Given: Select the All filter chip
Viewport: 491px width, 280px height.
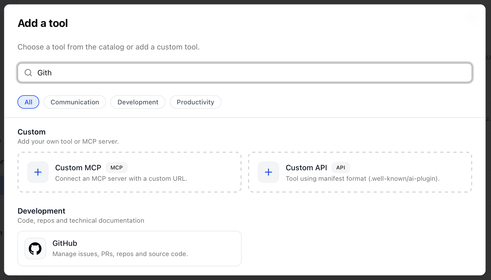Looking at the screenshot, I should [28, 102].
